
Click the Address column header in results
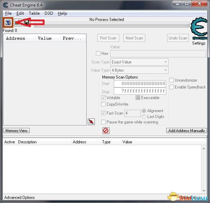(x=20, y=38)
